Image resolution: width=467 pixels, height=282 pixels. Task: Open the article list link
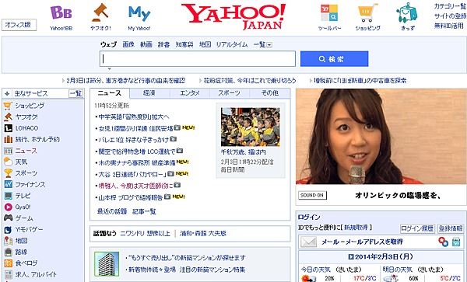click(x=144, y=211)
